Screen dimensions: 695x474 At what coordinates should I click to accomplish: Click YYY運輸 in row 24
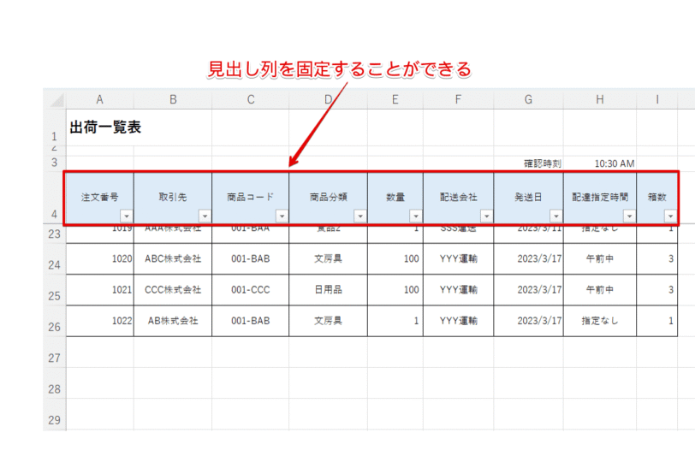[458, 258]
